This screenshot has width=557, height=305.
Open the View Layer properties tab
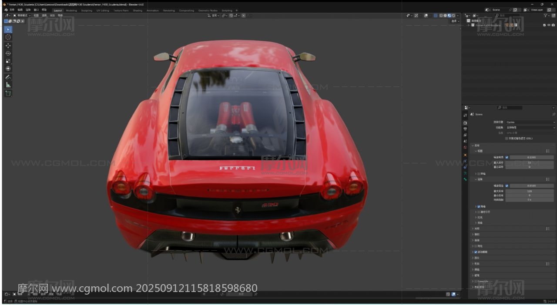465,135
